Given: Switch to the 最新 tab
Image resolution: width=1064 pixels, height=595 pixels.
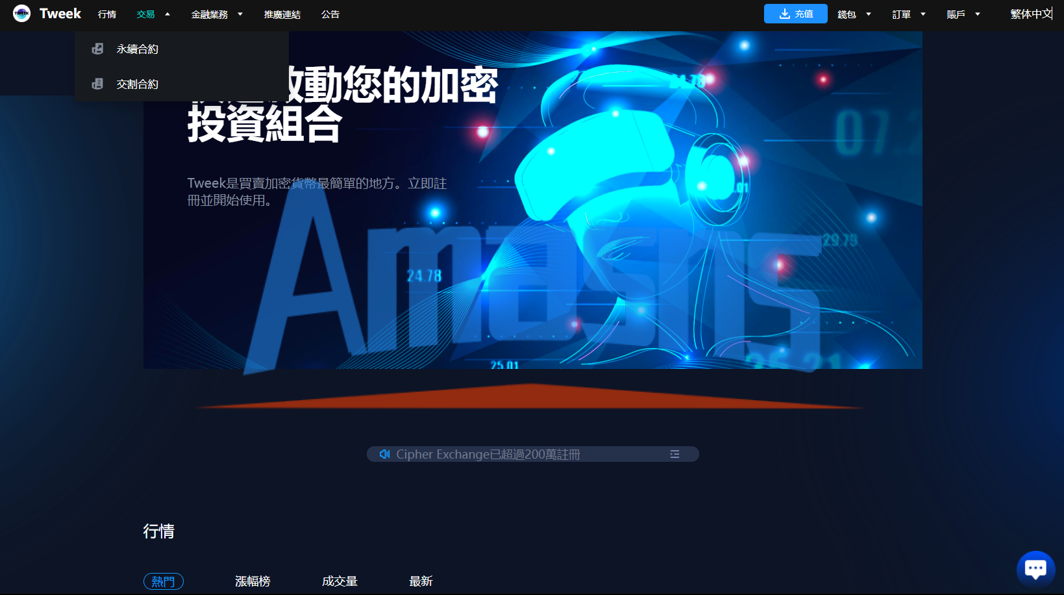Looking at the screenshot, I should pos(421,581).
